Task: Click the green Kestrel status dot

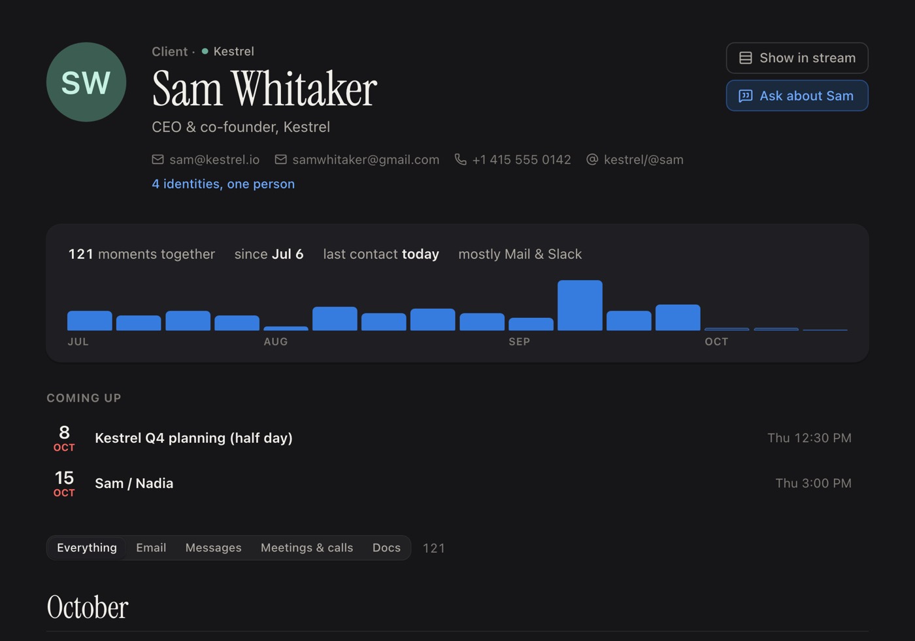Action: click(x=205, y=51)
